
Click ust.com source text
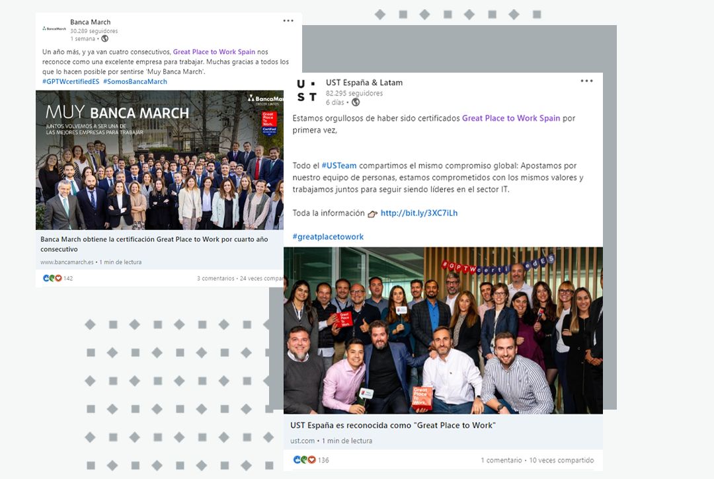[302, 441]
